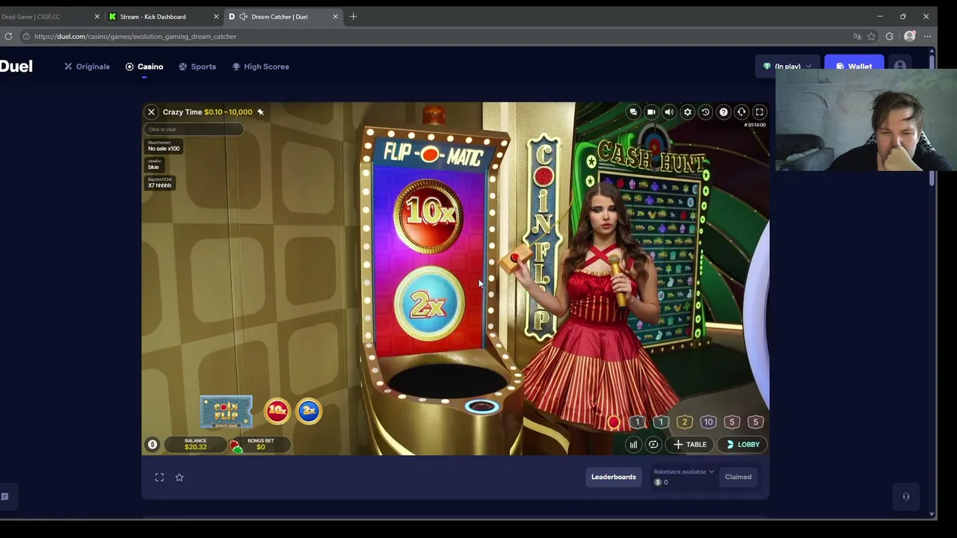Open the Leaderboards

[x=614, y=477]
